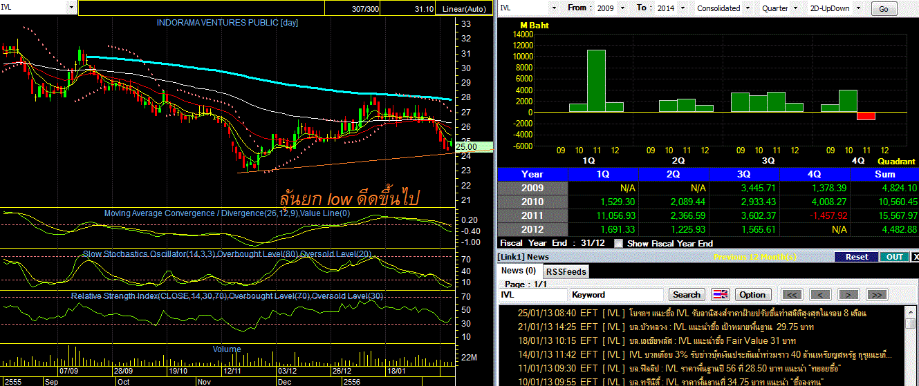Image resolution: width=919 pixels, height=386 pixels.
Task: Click the Keyword input field
Action: tap(617, 295)
